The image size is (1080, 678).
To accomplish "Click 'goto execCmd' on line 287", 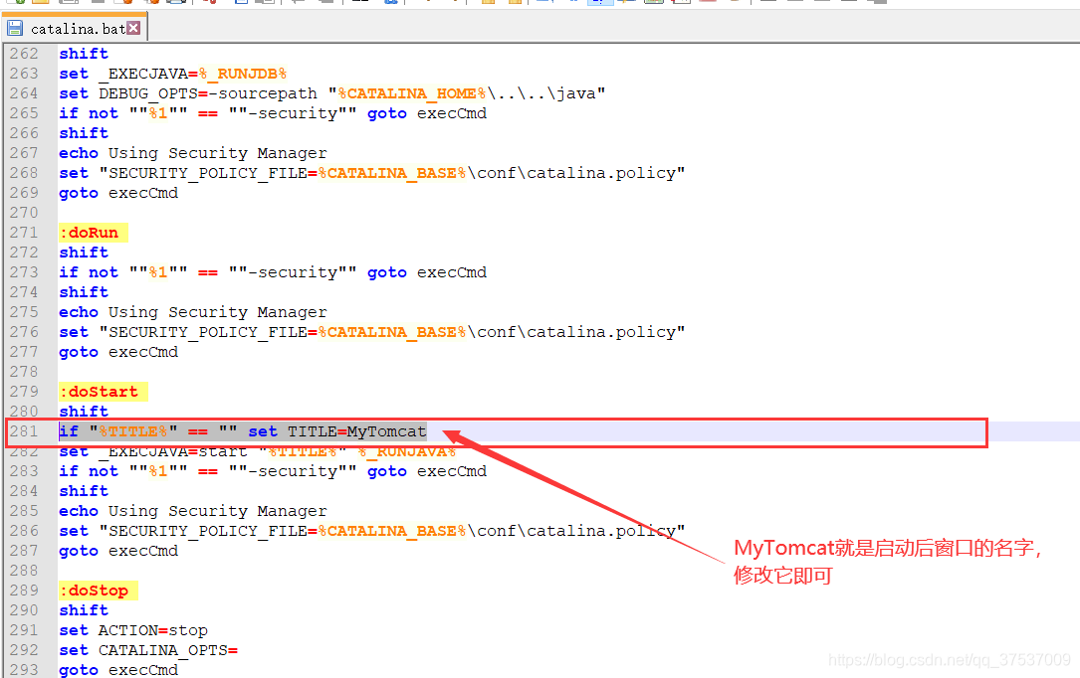I will point(118,551).
